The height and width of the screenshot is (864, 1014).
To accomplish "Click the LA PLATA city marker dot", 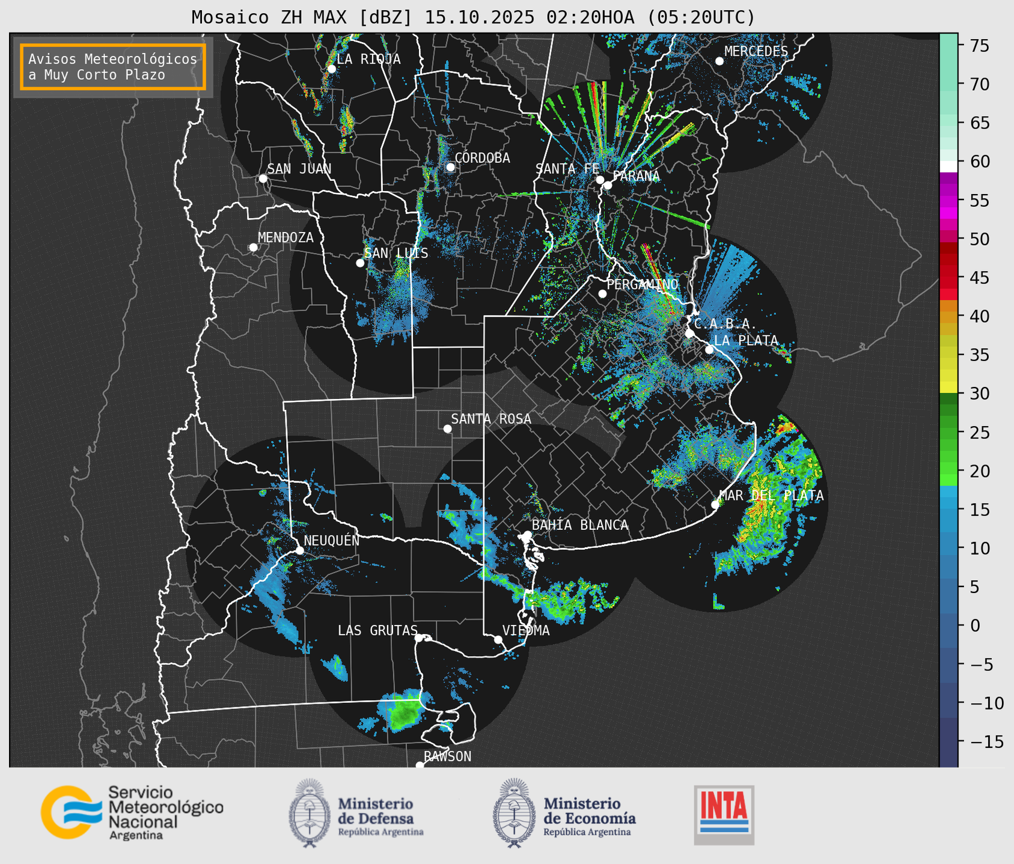I will click(x=709, y=350).
